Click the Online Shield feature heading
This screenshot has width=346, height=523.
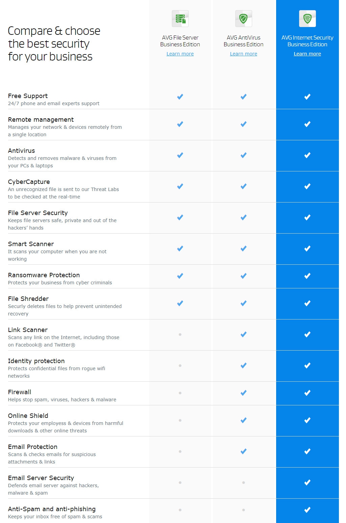click(x=28, y=416)
